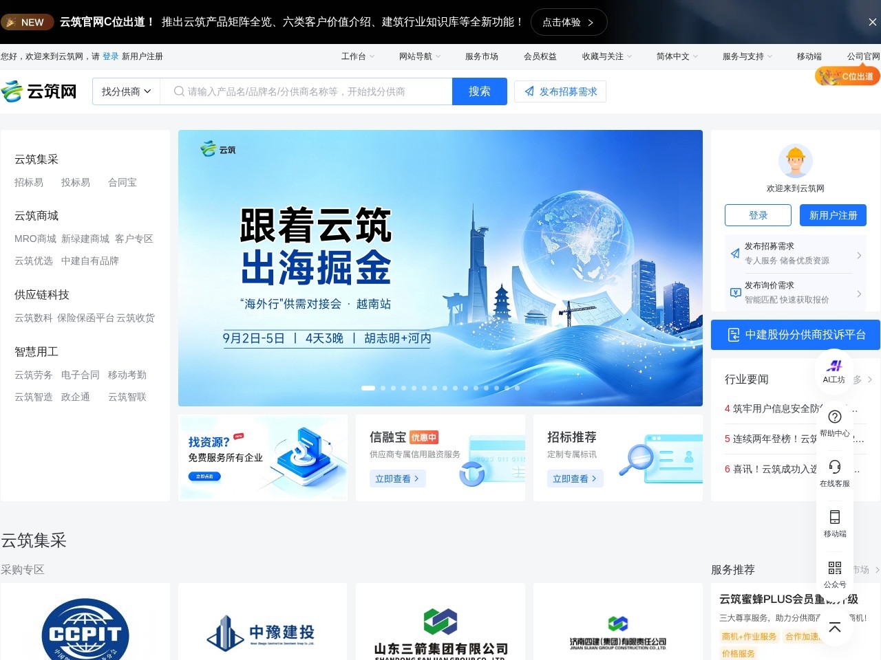This screenshot has height=660, width=881.
Task: Open the 服务市场 menu item
Action: tap(482, 56)
